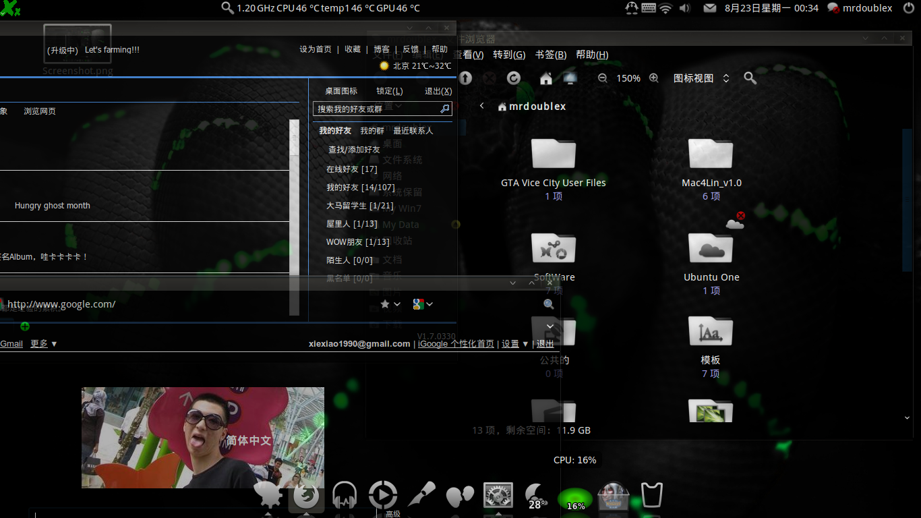Click 锁定(L) button
Screen dimensions: 921x518
point(390,91)
